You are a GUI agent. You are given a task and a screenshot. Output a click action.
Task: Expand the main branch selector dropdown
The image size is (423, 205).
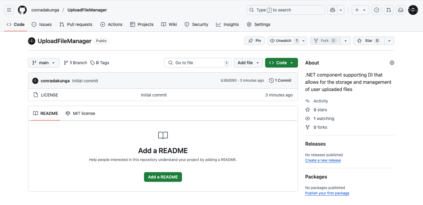[44, 63]
